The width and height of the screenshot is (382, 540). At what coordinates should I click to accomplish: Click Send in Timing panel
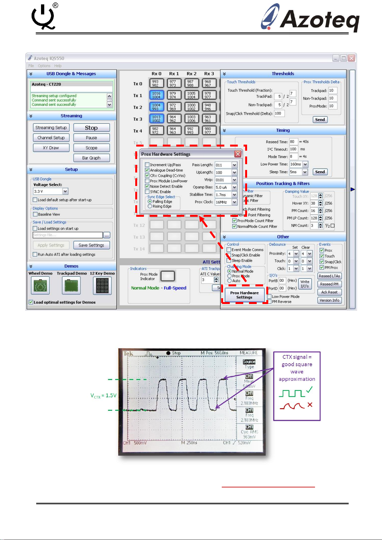pyautogui.click(x=320, y=172)
